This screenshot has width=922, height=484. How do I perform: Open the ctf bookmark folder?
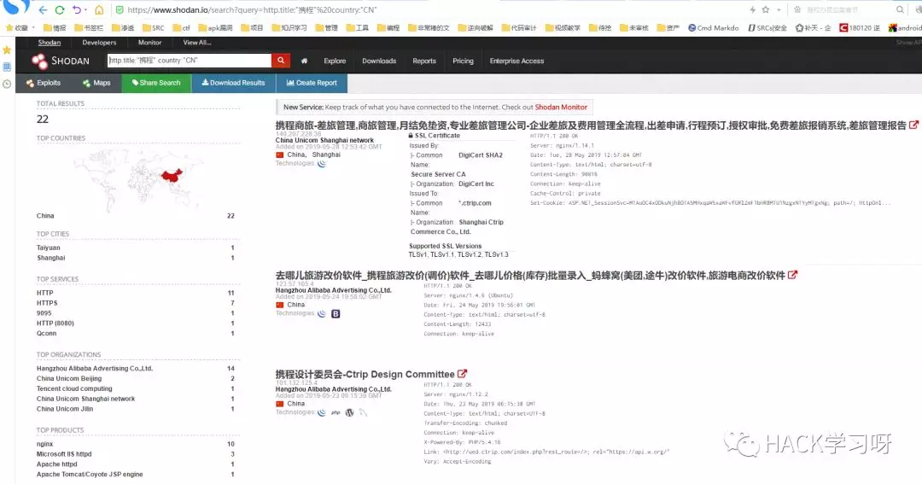coord(181,27)
